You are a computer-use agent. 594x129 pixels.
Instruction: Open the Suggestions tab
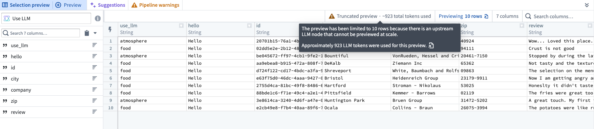[108, 5]
